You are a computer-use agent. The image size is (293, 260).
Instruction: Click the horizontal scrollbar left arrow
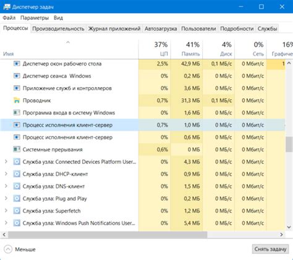[x=4, y=235]
